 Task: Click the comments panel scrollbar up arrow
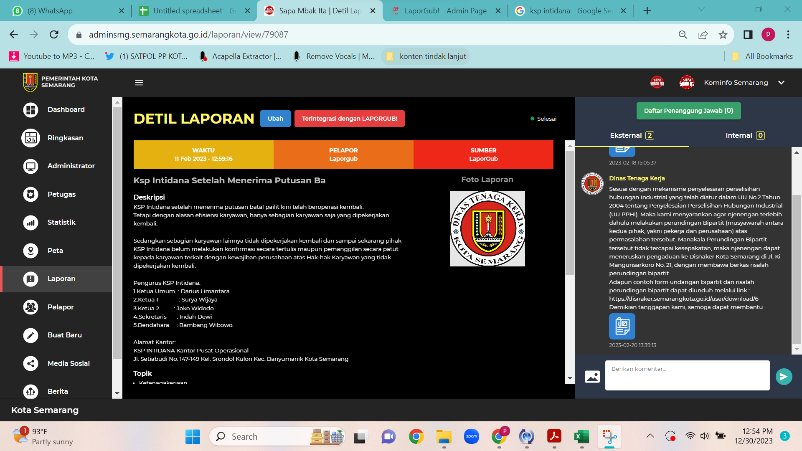[797, 152]
